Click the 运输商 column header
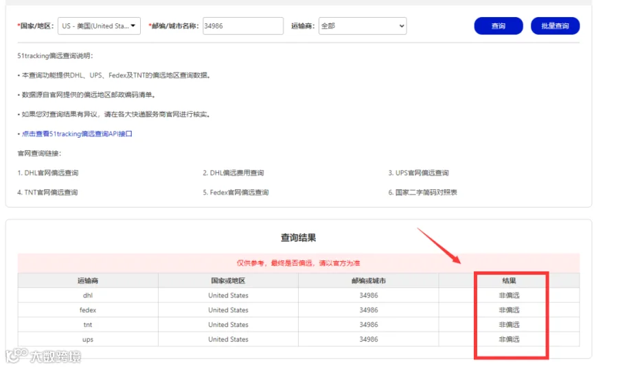This screenshot has width=618, height=368. point(88,280)
